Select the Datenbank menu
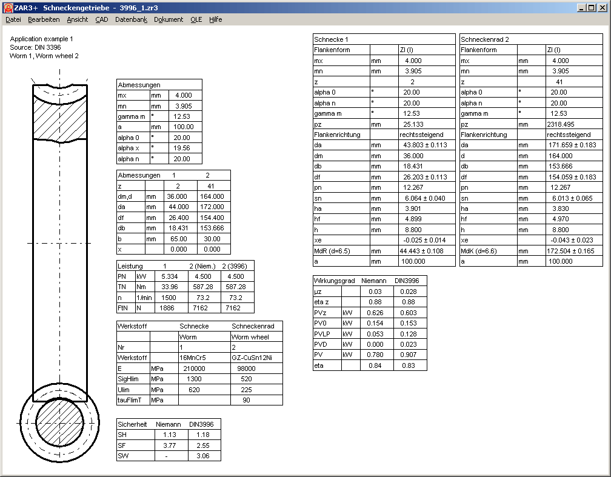 131,19
